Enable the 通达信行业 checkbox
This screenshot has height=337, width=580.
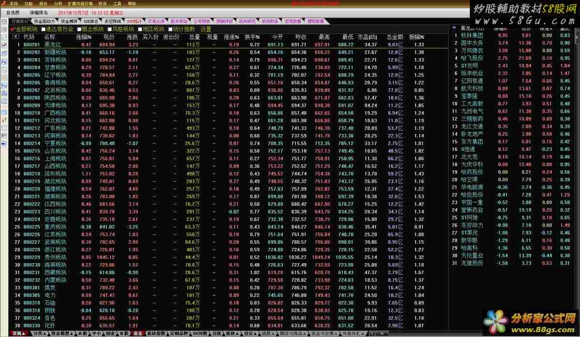coord(43,29)
